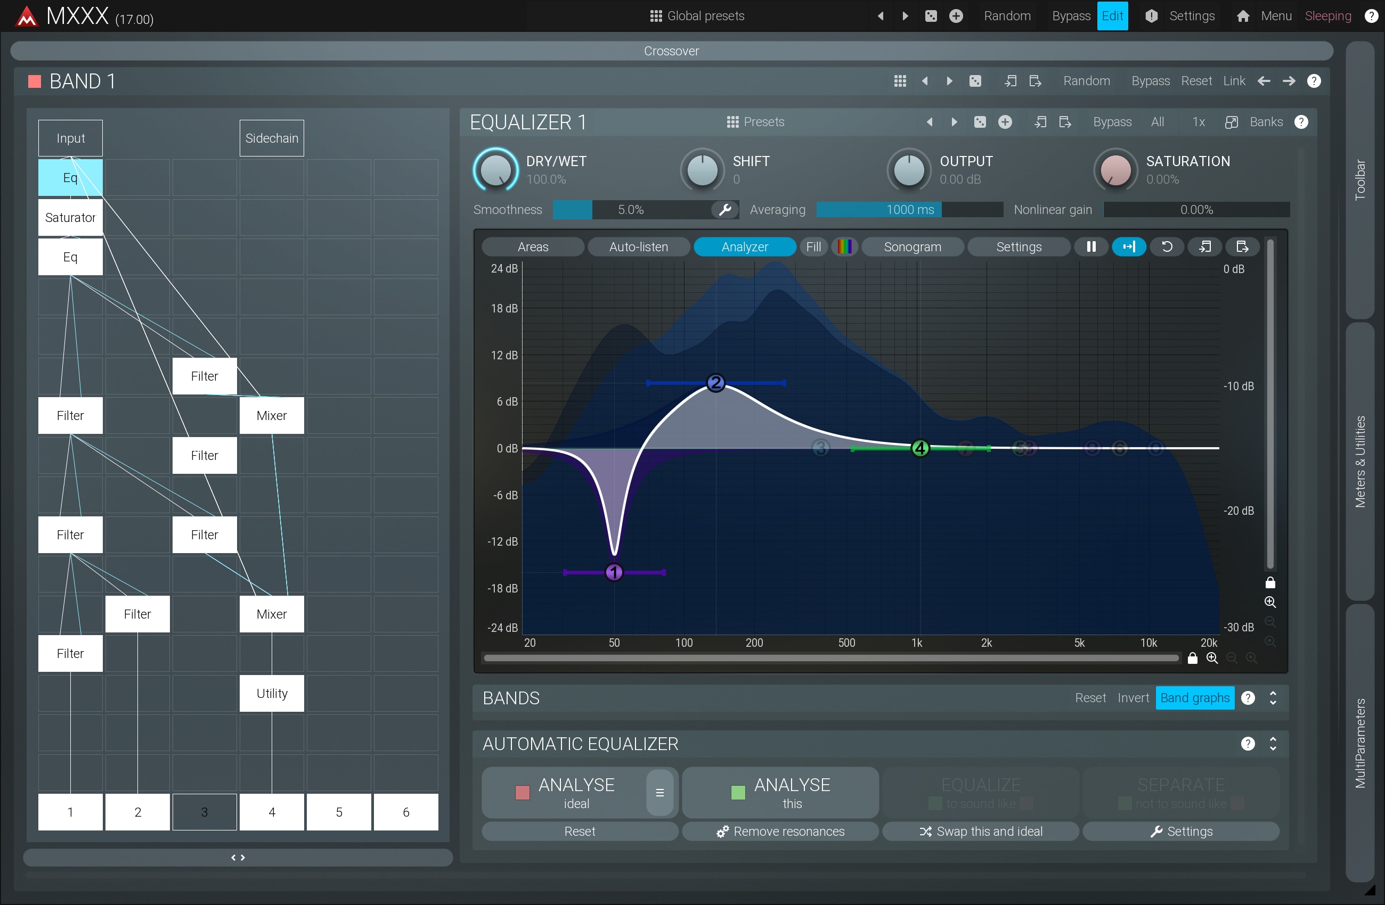Select the Saturator module in grid

[70, 218]
